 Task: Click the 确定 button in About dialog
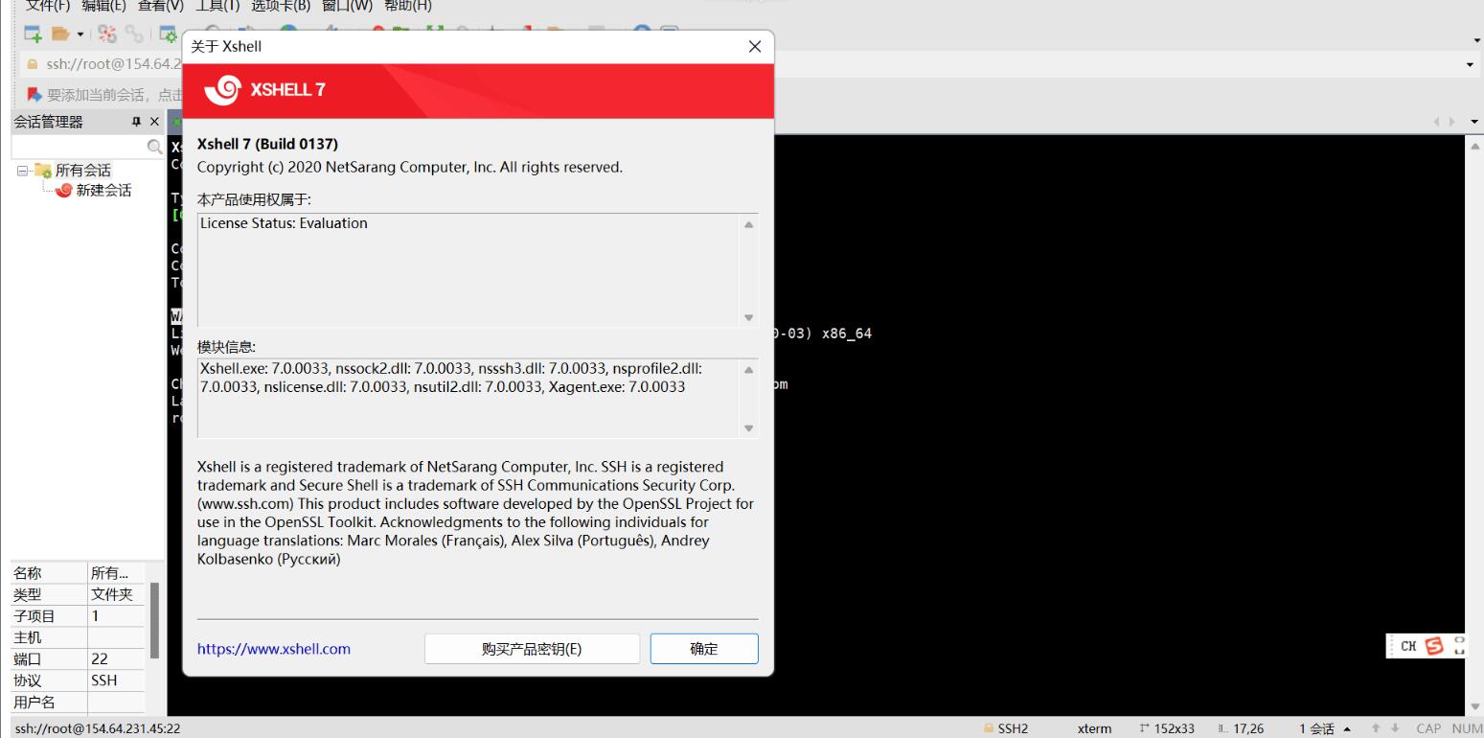[703, 649]
